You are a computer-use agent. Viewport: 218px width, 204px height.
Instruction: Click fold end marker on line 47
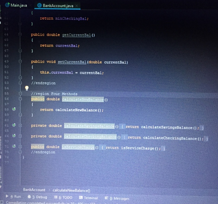(x=20, y=51)
